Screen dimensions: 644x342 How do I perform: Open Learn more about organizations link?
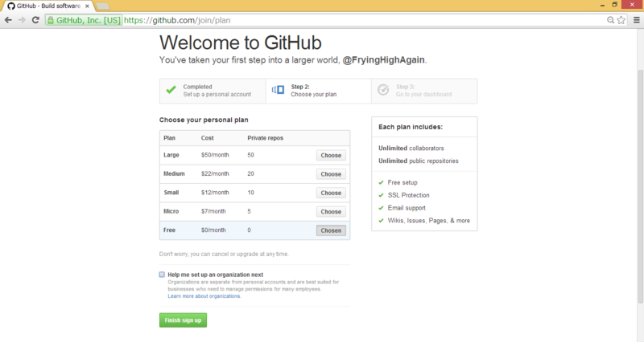tap(204, 296)
